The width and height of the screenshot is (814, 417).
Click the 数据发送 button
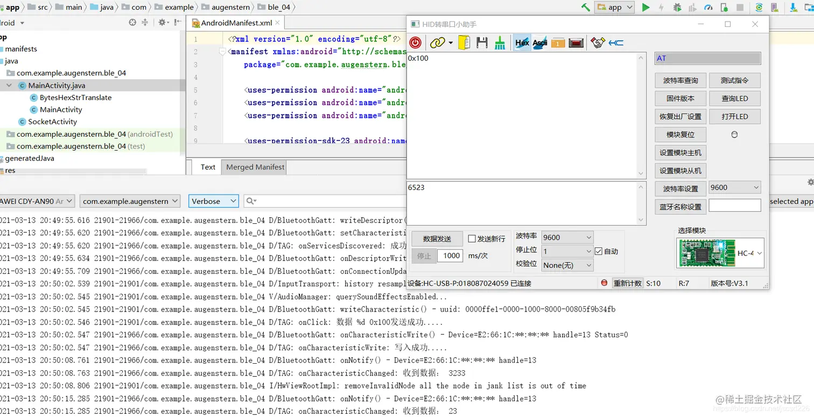(437, 238)
